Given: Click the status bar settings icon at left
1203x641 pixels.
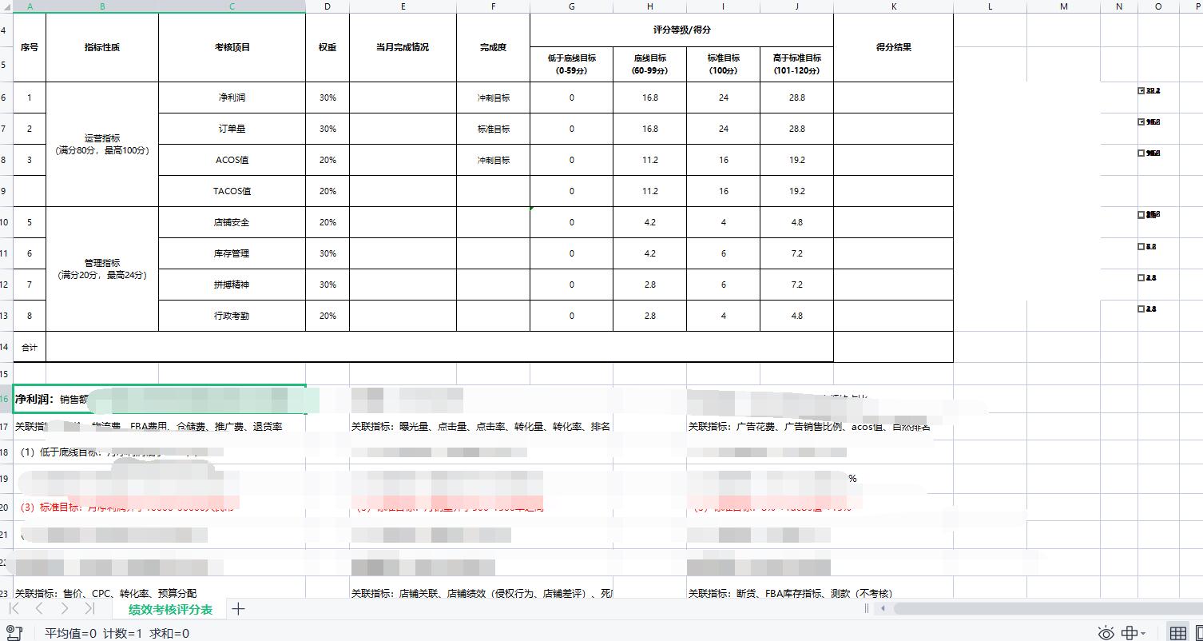Looking at the screenshot, I should click(x=14, y=633).
